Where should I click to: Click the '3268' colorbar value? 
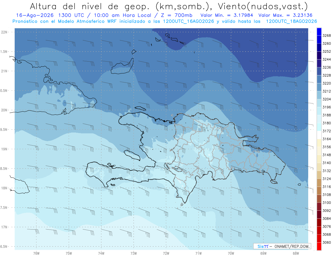coord(326,35)
